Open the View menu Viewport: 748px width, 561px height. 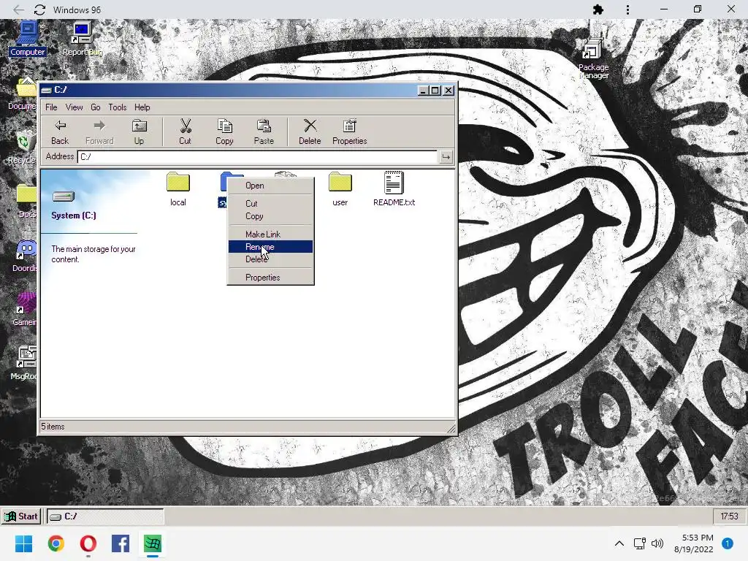pyautogui.click(x=74, y=107)
